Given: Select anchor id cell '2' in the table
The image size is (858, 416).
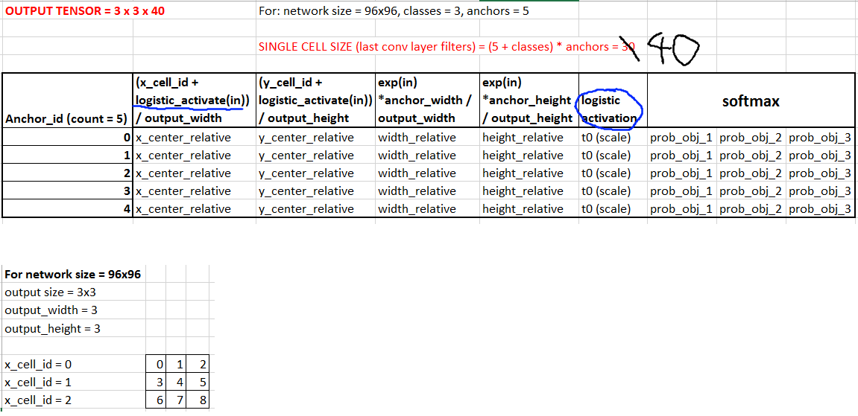Looking at the screenshot, I should (x=67, y=173).
